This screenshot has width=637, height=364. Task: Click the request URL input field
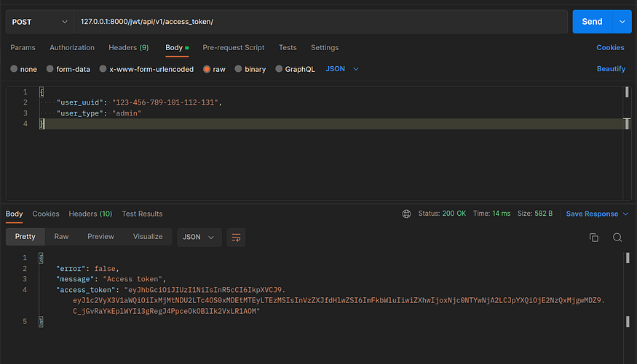[320, 22]
